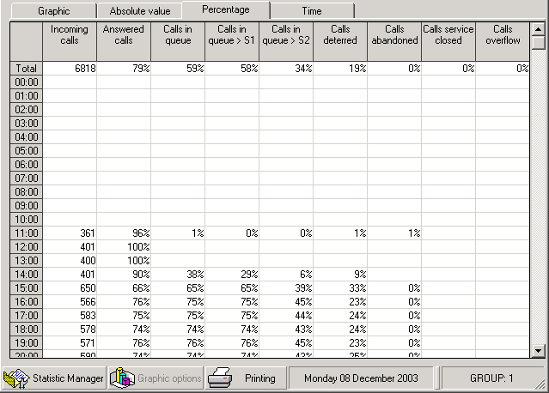Select the 10:00 row header
The image size is (549, 393).
point(27,219)
